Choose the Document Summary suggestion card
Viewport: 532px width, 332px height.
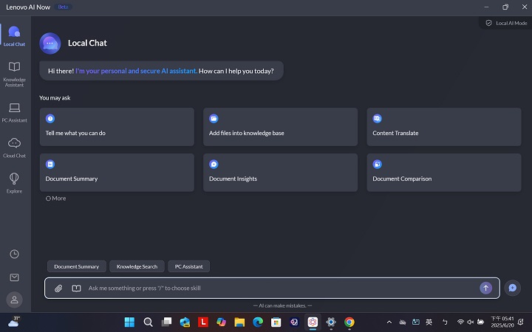coord(117,173)
